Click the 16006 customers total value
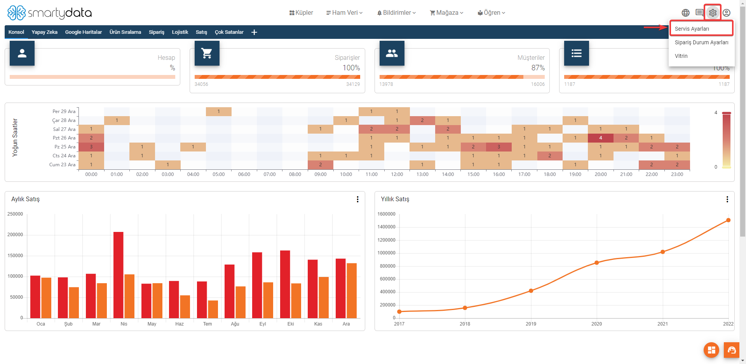 538,84
